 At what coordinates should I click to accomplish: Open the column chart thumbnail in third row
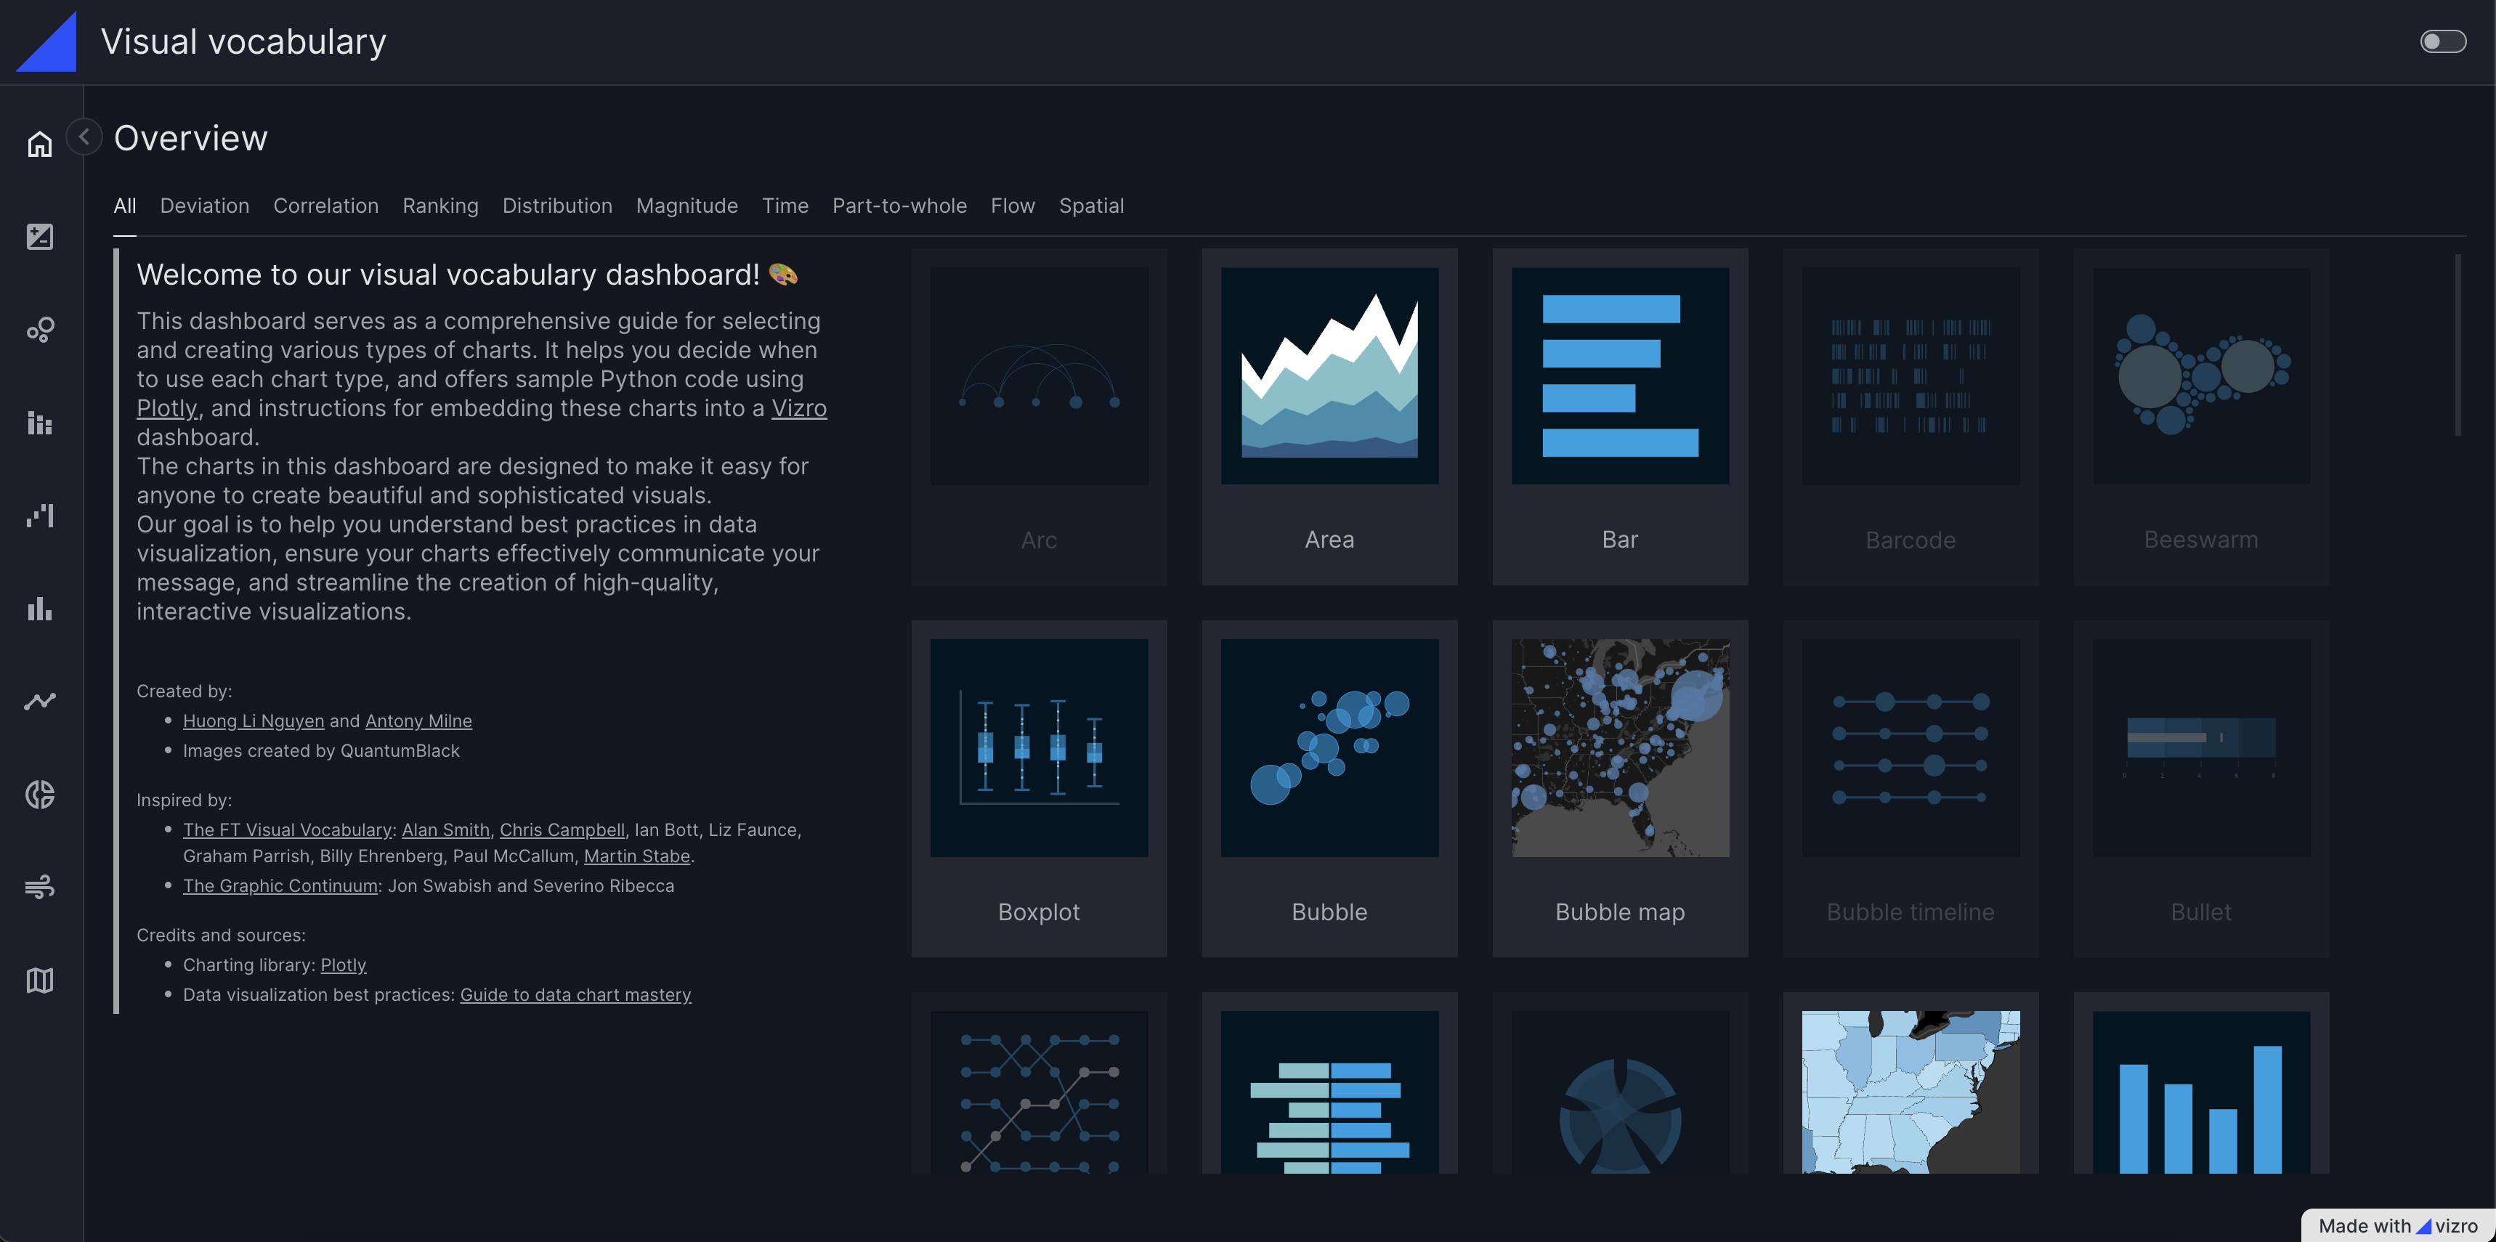tap(2202, 1092)
